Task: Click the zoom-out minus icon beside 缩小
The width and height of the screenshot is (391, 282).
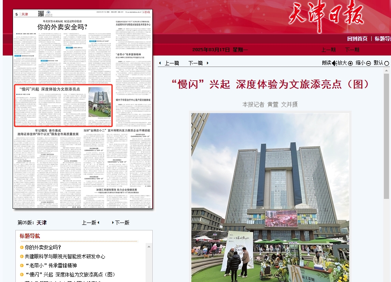Action: [x=369, y=63]
